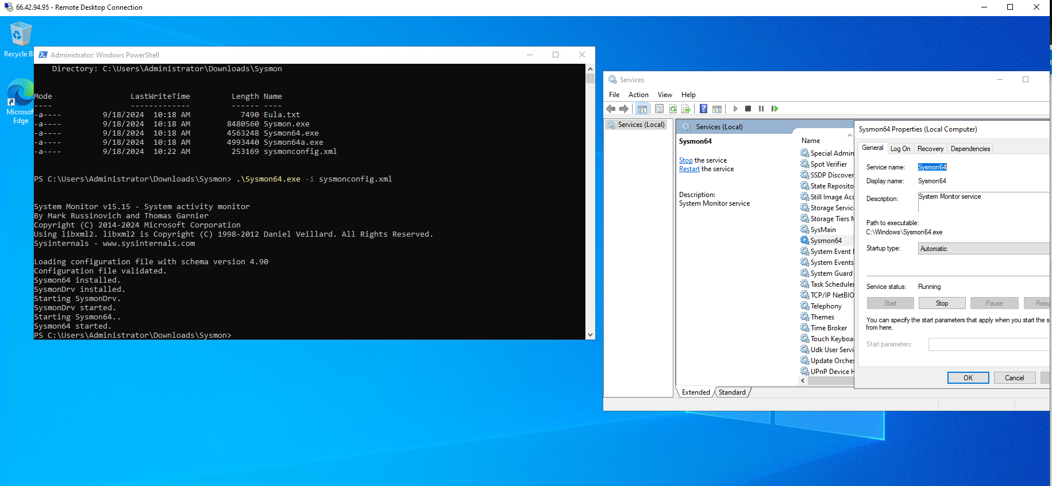Click the PowerShell scrollbar up arrow
This screenshot has width=1052, height=486.
point(590,68)
